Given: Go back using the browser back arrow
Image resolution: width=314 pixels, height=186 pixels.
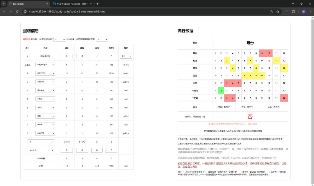Looking at the screenshot, I should (4, 12).
